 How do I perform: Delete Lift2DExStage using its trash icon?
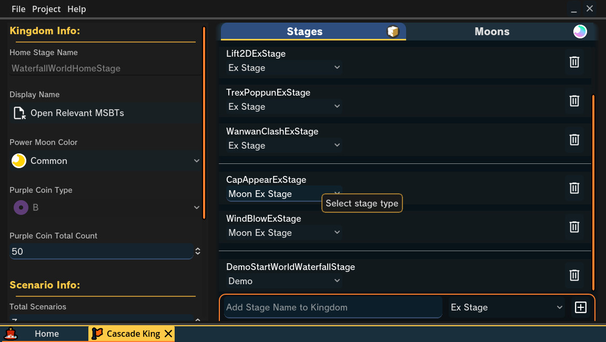tap(574, 62)
